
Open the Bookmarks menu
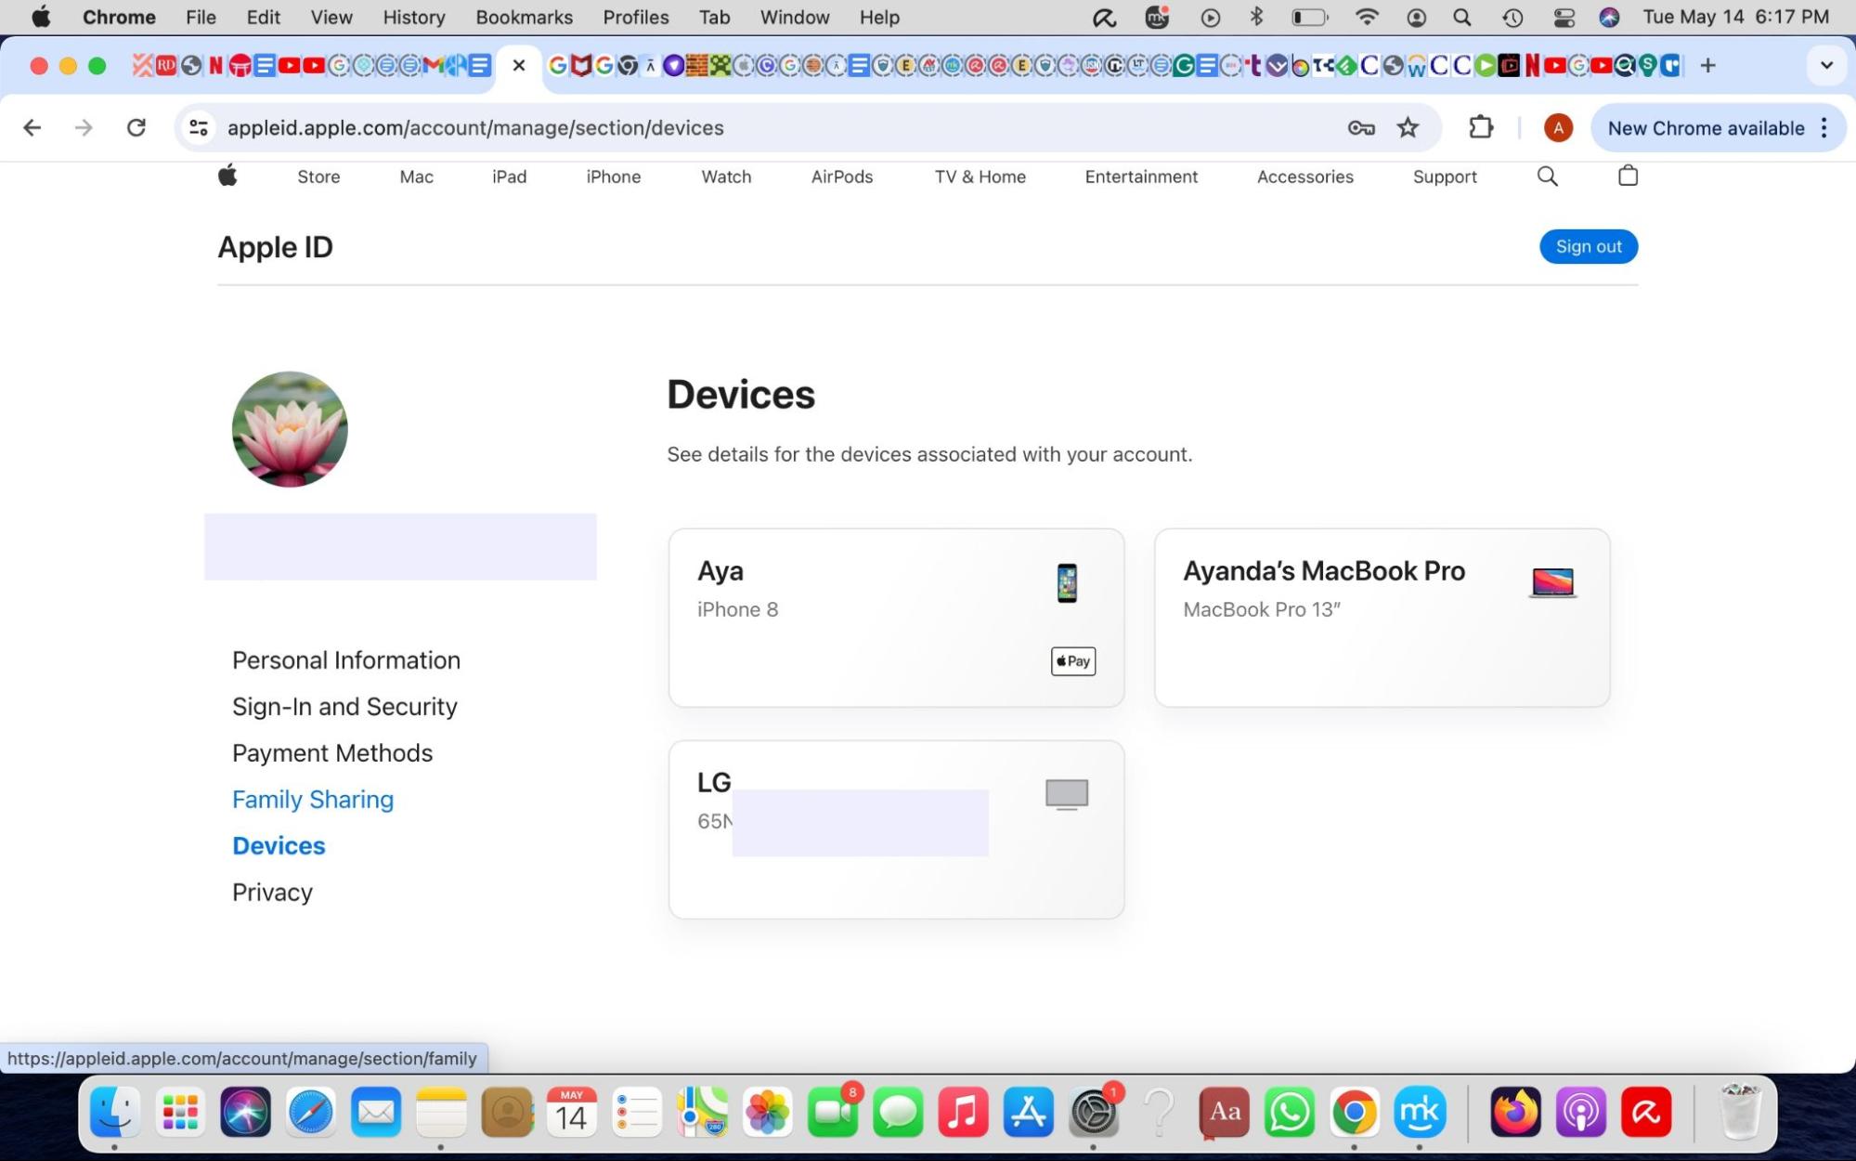point(524,17)
